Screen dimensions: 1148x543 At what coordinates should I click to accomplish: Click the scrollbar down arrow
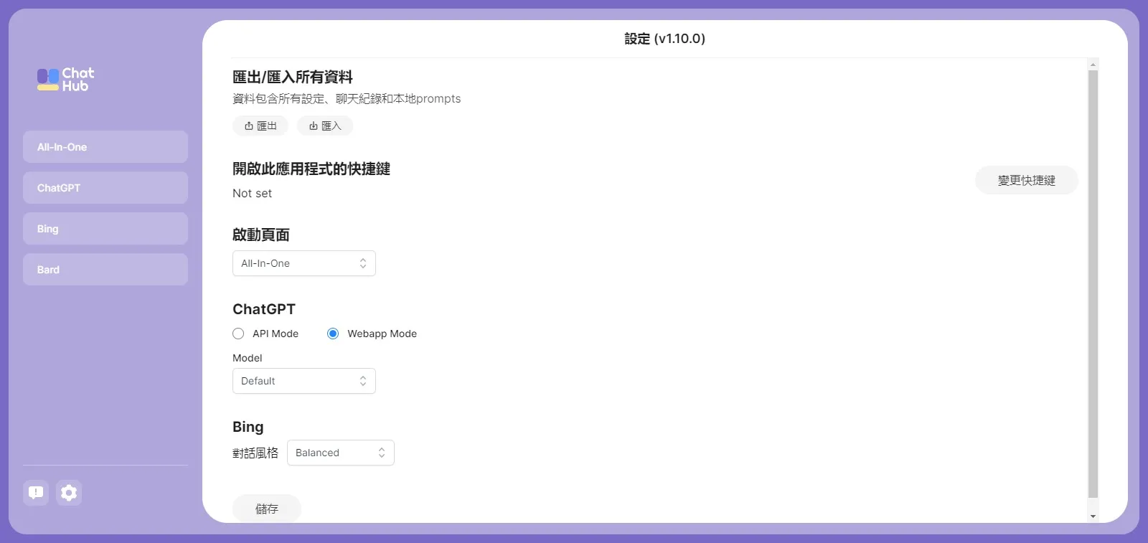(1093, 516)
